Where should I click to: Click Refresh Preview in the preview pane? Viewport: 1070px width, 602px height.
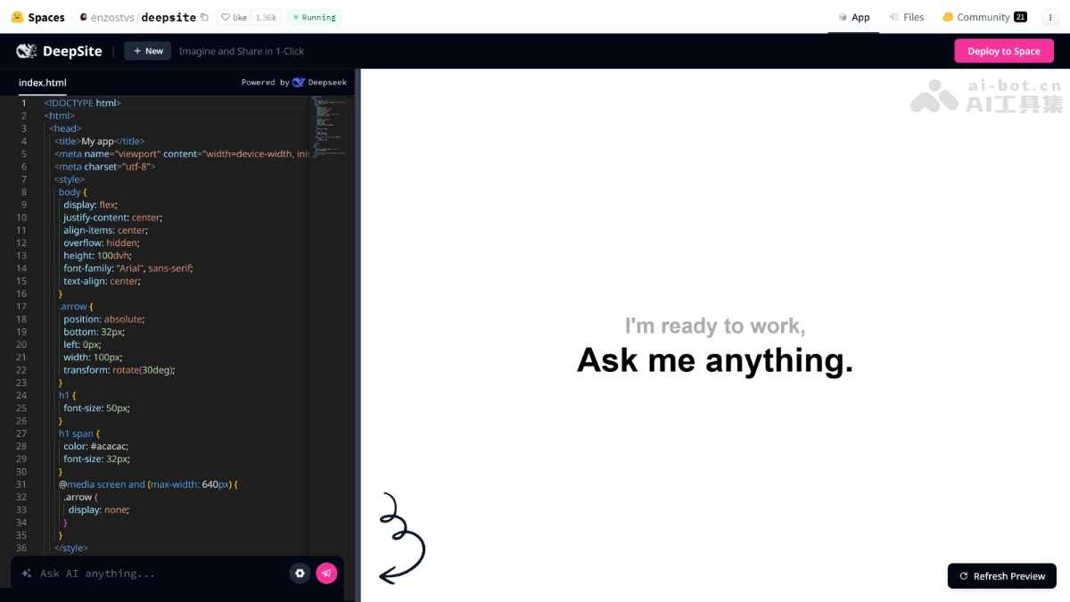click(x=1001, y=576)
